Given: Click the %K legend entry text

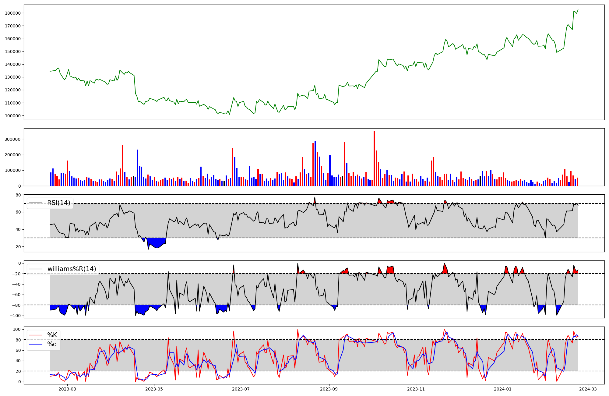Looking at the screenshot, I should [x=52, y=335].
